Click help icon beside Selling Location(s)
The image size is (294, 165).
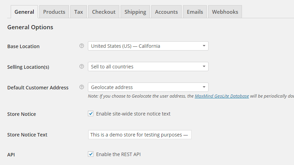pos(82,66)
